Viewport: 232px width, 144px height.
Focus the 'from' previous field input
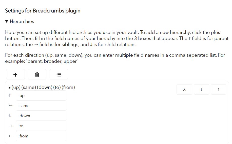41,136
